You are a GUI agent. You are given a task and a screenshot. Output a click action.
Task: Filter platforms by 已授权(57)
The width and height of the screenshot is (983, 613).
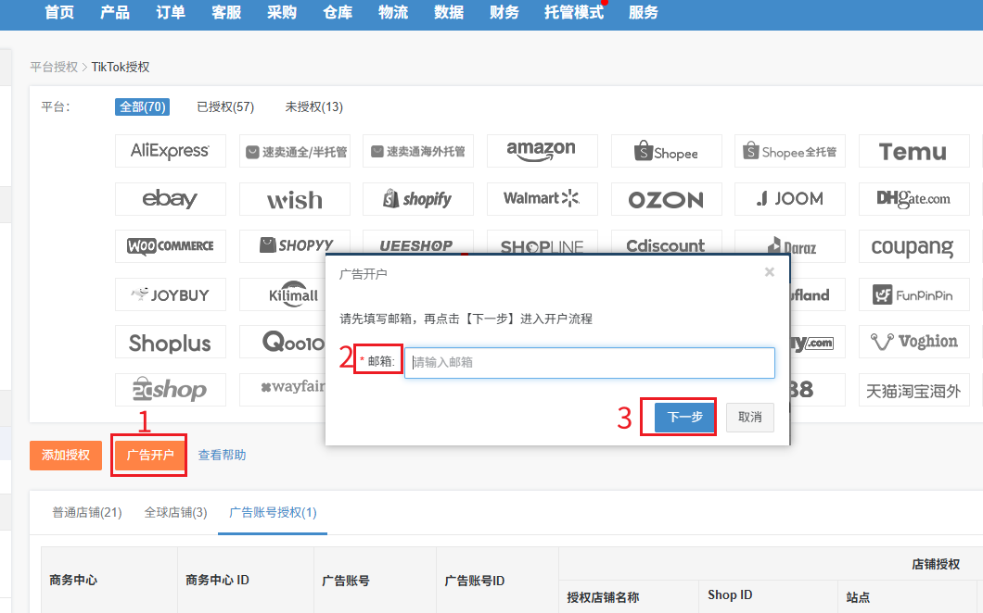225,107
